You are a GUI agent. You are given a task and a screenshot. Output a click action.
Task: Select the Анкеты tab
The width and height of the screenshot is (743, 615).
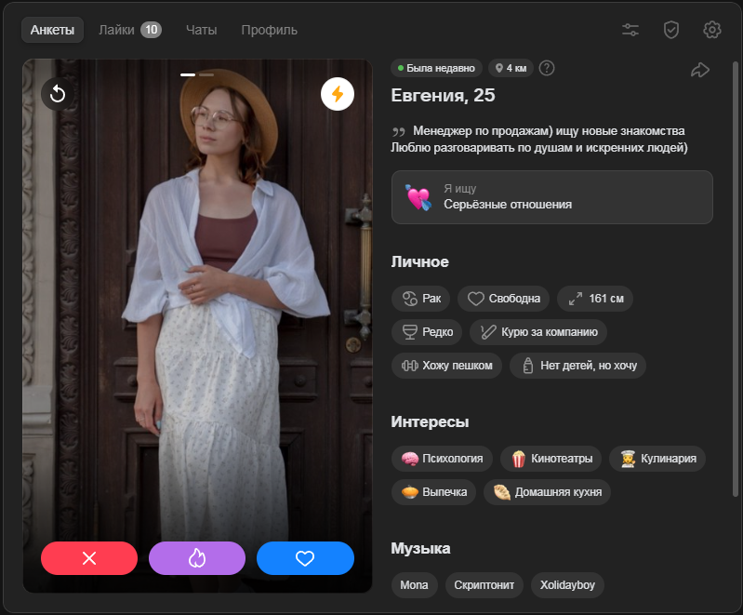point(53,30)
